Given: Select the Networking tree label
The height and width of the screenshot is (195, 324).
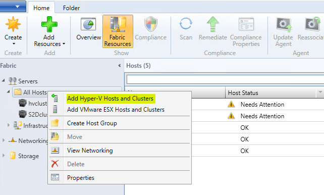Looking at the screenshot, I should point(33,141).
